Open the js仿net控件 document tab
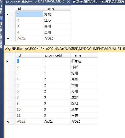Image resolution: width=125 pixels, height=138 pixels. point(99,2)
